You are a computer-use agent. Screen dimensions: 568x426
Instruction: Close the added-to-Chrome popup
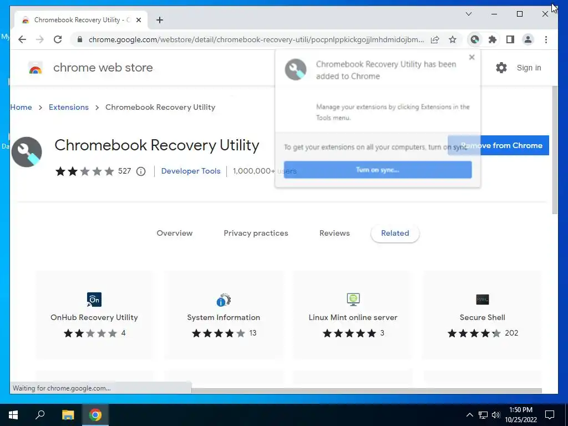tap(471, 57)
